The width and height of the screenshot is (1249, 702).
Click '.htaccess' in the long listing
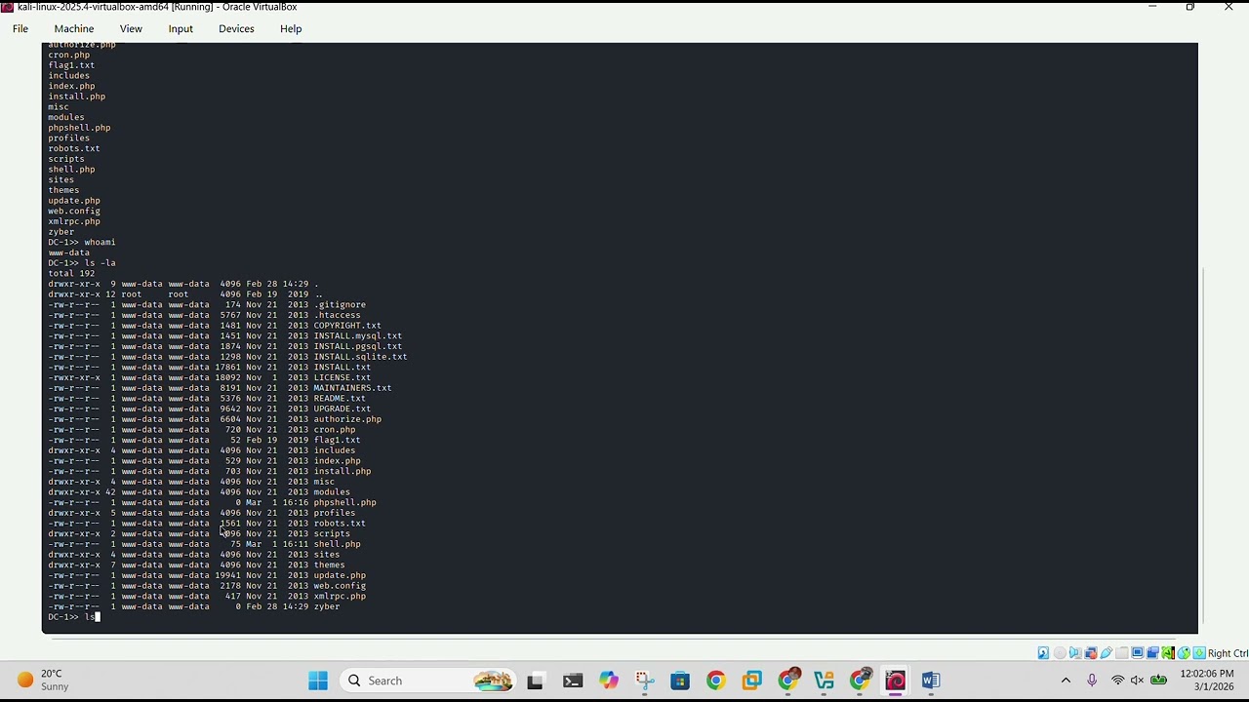pyautogui.click(x=337, y=315)
